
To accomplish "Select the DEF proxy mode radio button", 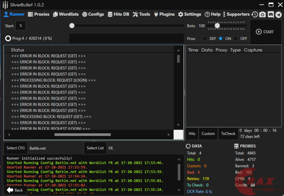I will 205,38.
